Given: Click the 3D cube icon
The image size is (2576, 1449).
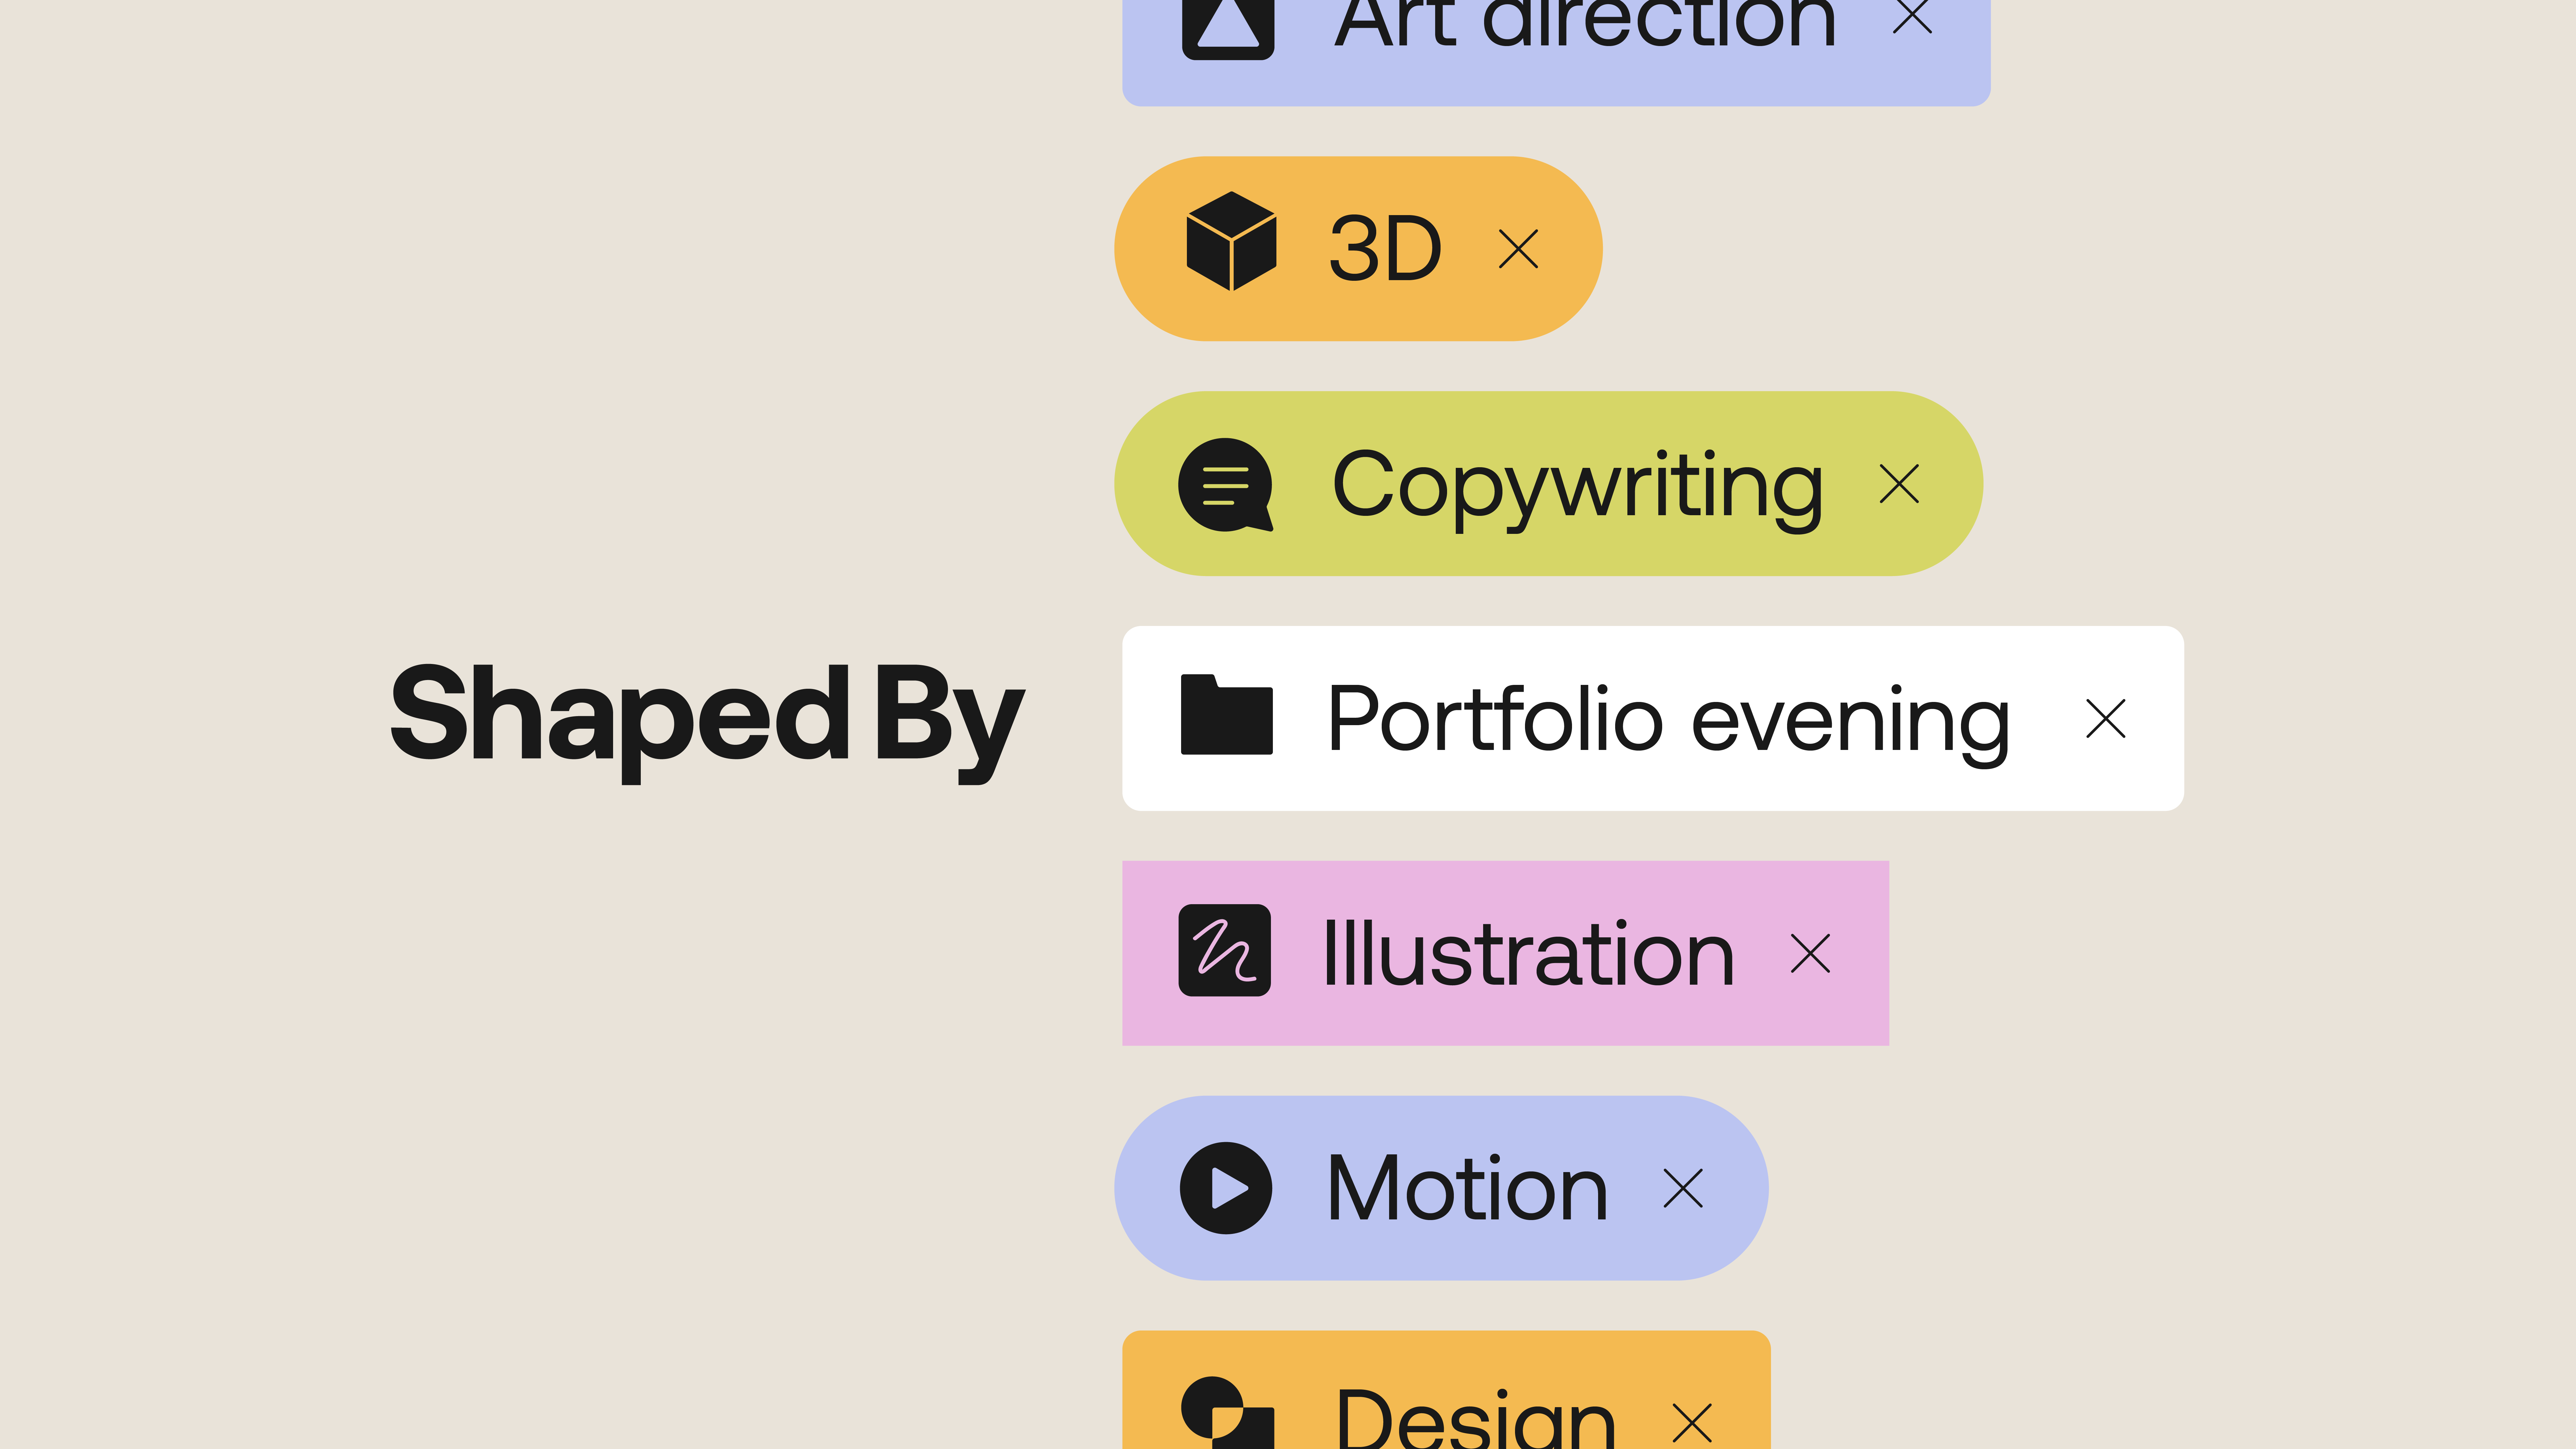Looking at the screenshot, I should tap(1231, 241).
